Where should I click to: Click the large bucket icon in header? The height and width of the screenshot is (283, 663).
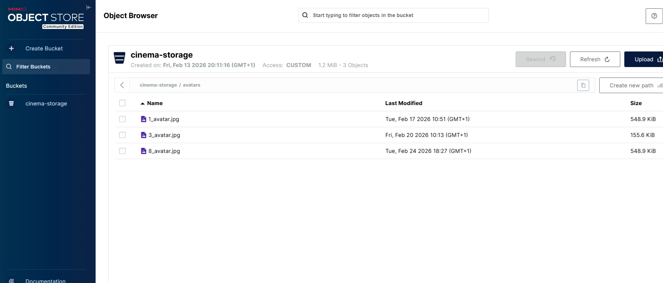point(119,58)
